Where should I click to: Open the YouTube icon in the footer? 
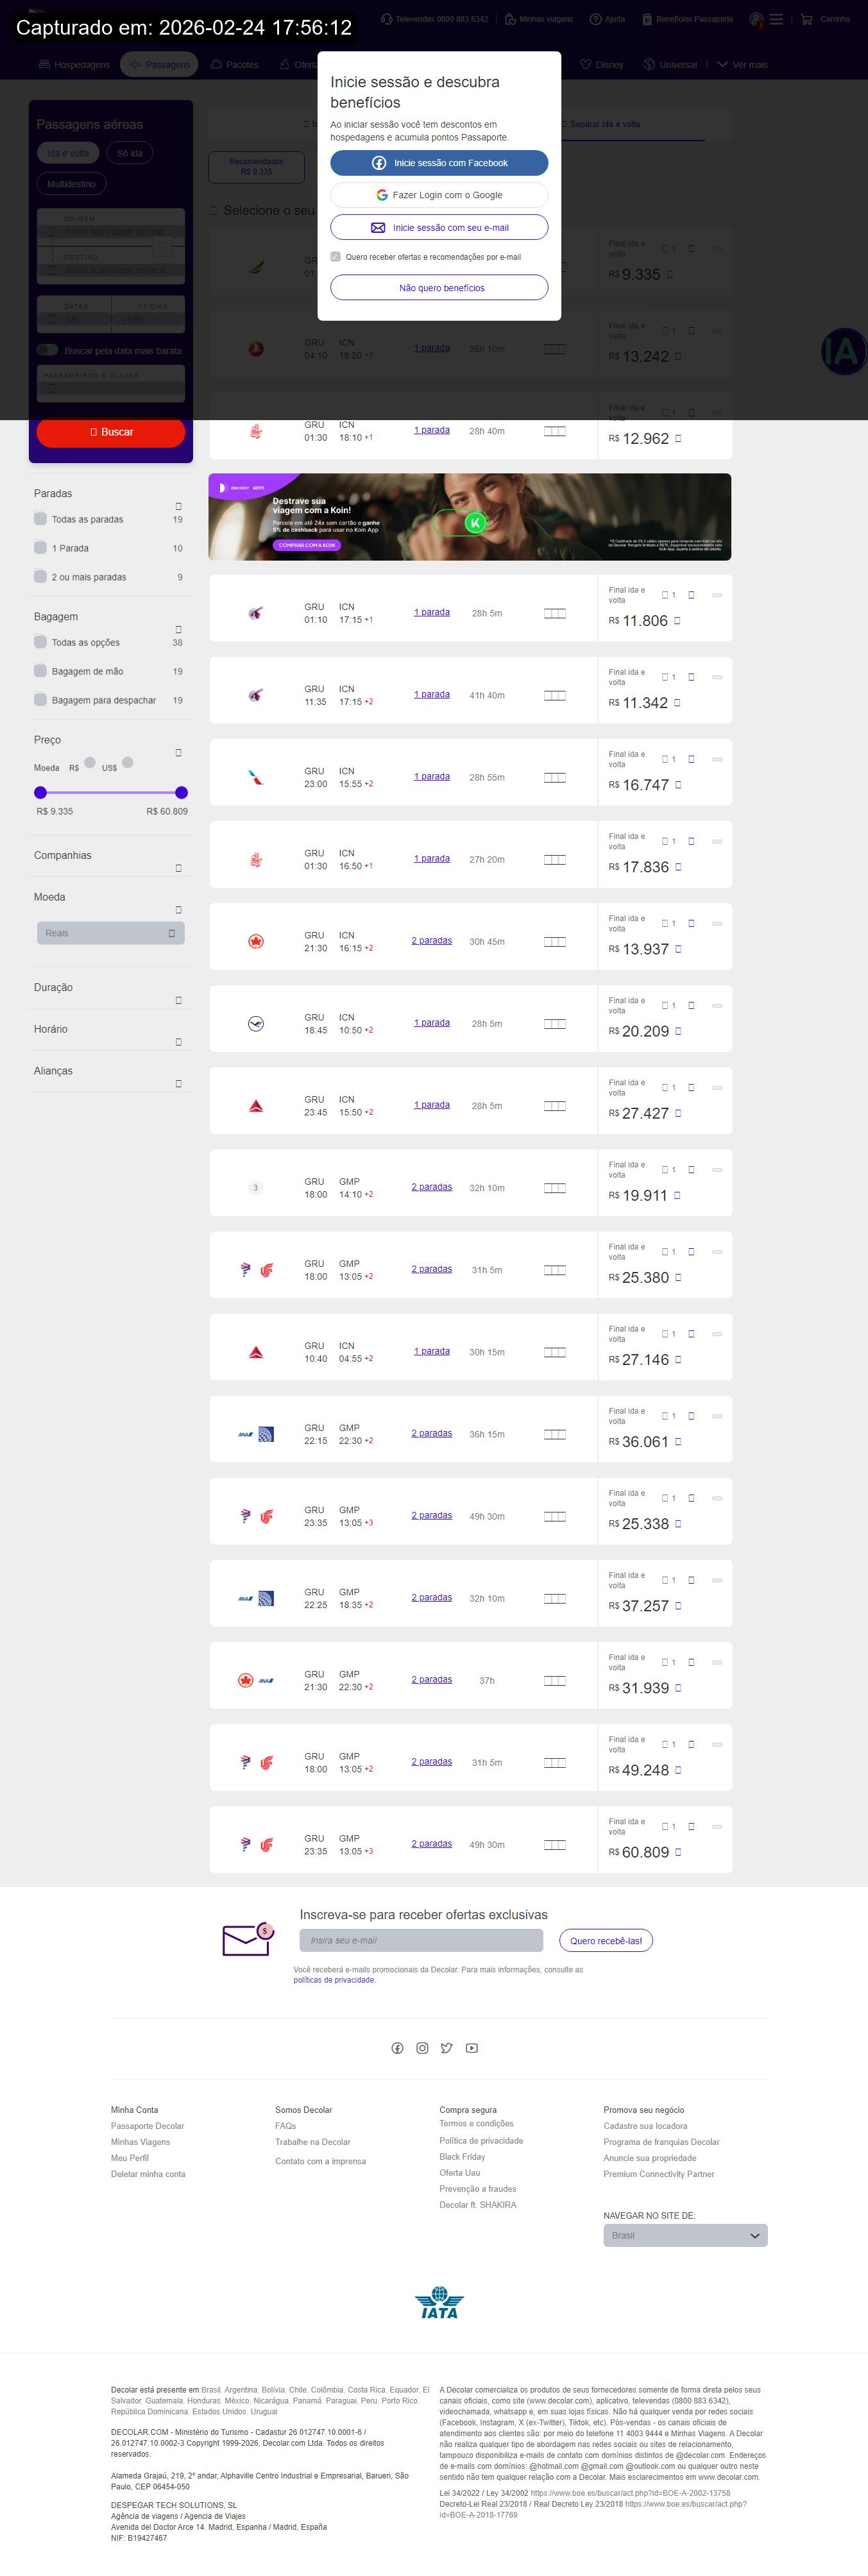[472, 2048]
